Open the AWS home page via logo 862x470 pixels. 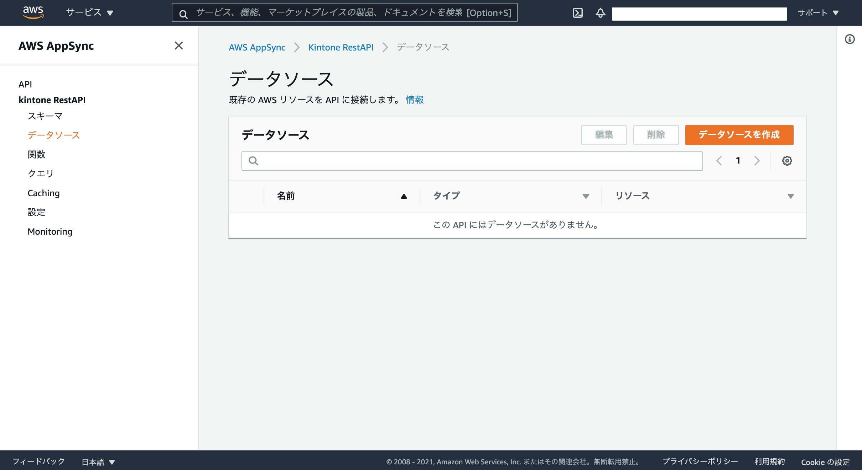tap(32, 12)
